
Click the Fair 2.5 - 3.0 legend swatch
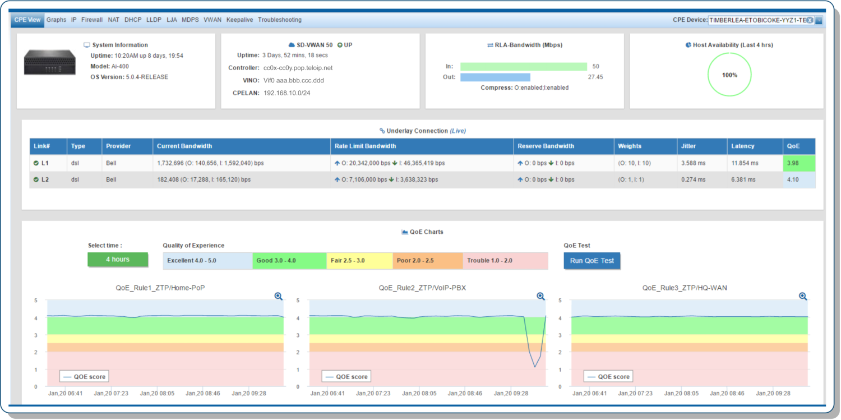point(359,261)
